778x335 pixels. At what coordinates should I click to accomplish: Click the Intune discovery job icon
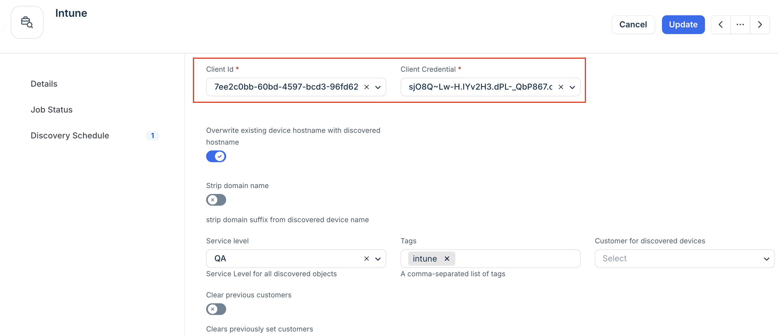point(27,22)
